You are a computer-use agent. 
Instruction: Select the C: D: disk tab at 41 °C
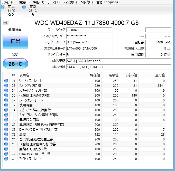coord(11,11)
